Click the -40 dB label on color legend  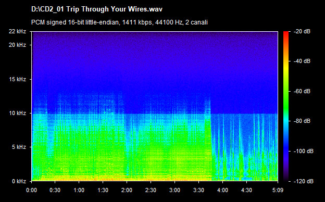pos(302,61)
